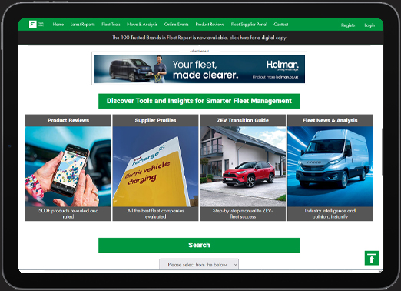
Task: Click Discover Tools and Insights heading banner
Action: click(x=199, y=101)
